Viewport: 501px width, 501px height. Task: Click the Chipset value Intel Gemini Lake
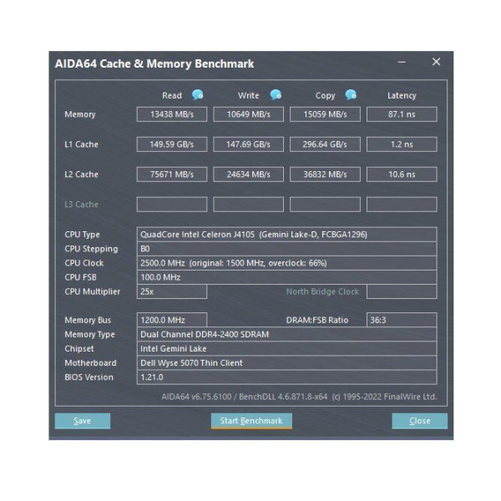tap(286, 348)
